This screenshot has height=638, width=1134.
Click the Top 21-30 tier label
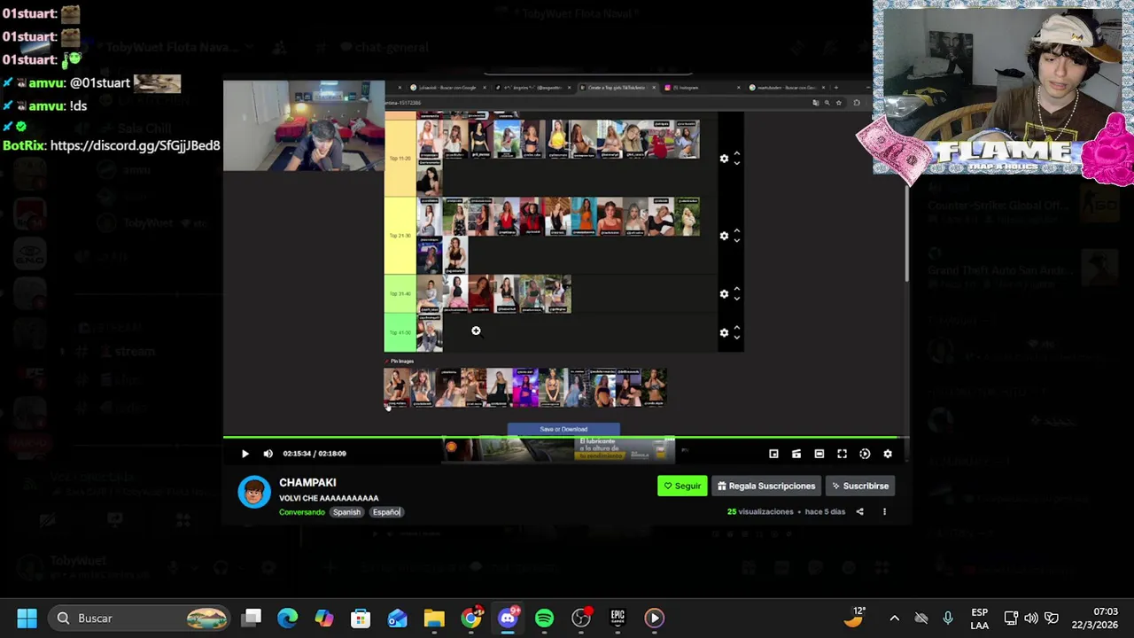coord(400,236)
